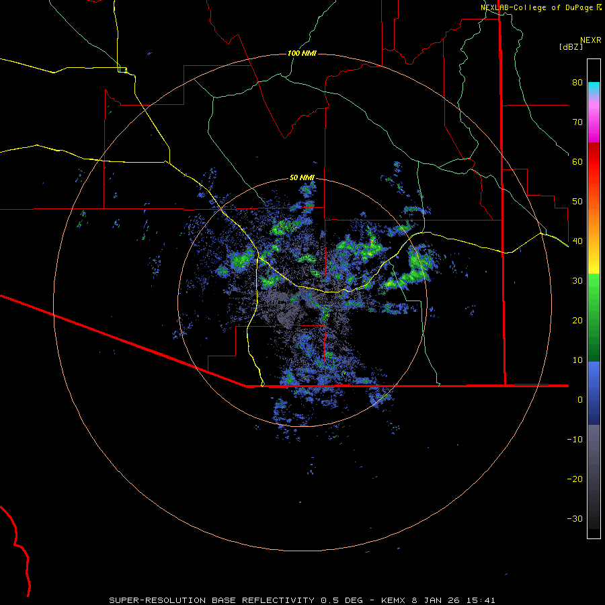This screenshot has height=605, width=605.
Task: Click the red band of the reflectivity colorbar
Action: pos(594,162)
